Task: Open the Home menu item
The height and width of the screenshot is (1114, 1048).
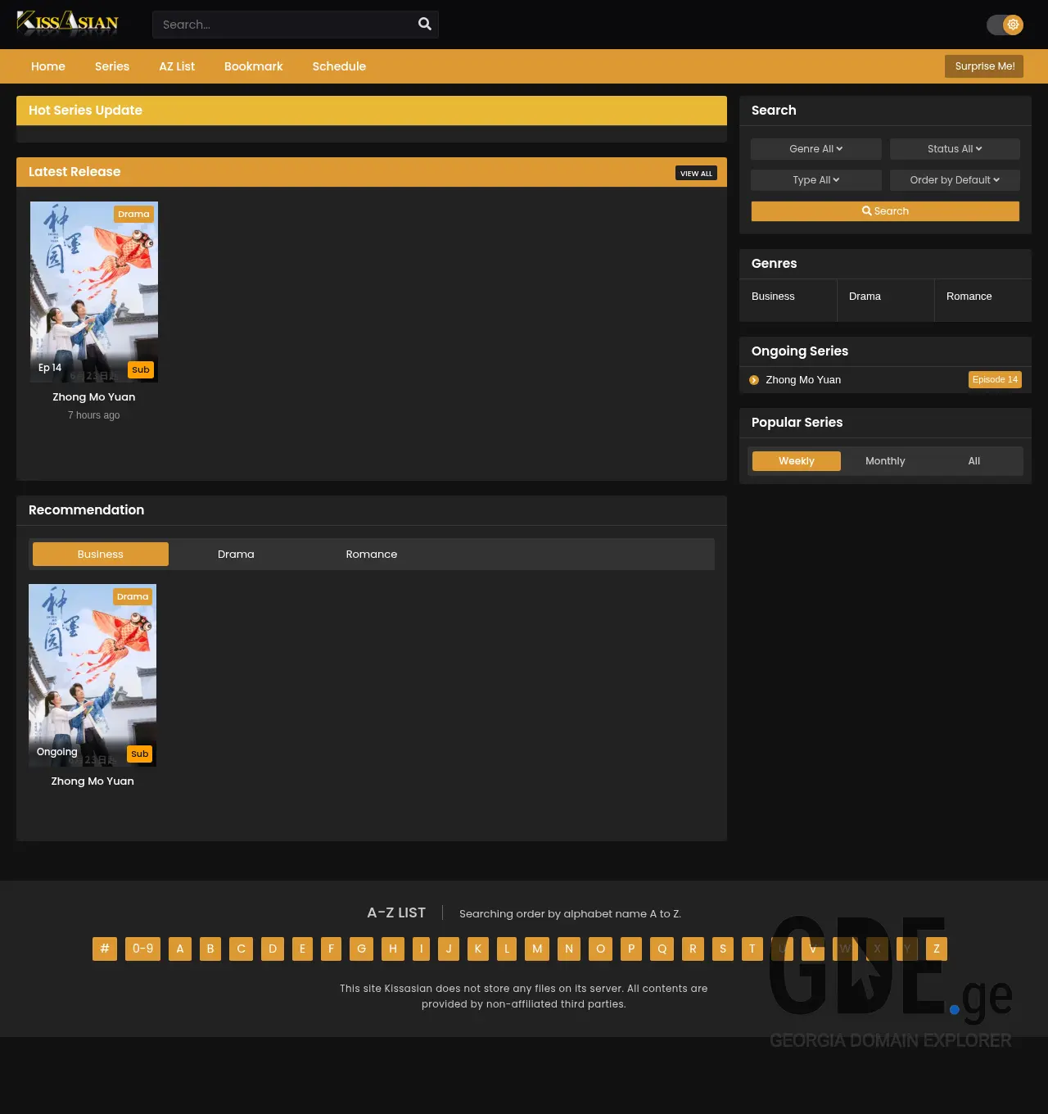Action: pyautogui.click(x=48, y=66)
